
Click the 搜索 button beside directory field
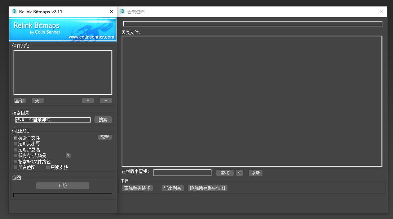click(103, 120)
